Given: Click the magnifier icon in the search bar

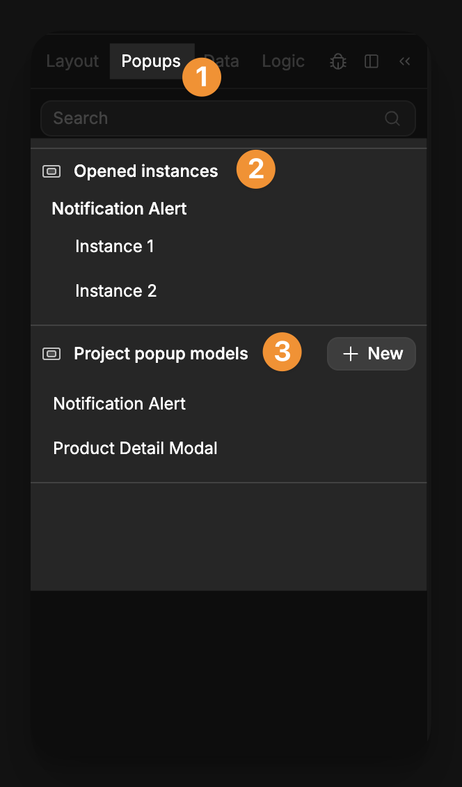Looking at the screenshot, I should click(392, 118).
